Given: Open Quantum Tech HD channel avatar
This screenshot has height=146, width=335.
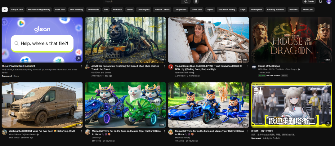Looking at the screenshot, I should click(x=171, y=67).
